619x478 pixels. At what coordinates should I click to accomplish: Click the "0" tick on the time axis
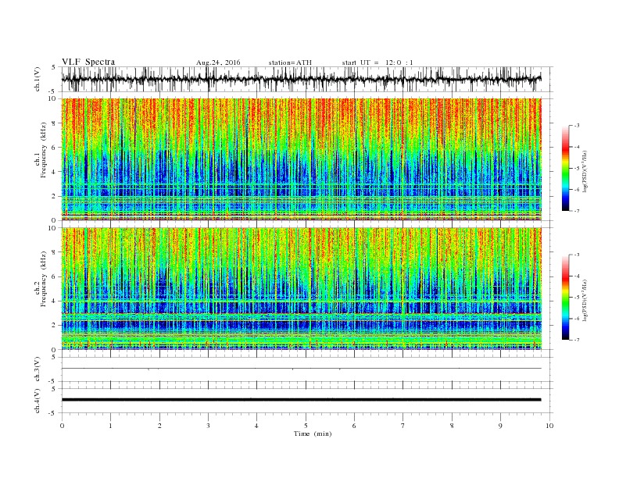(62, 426)
